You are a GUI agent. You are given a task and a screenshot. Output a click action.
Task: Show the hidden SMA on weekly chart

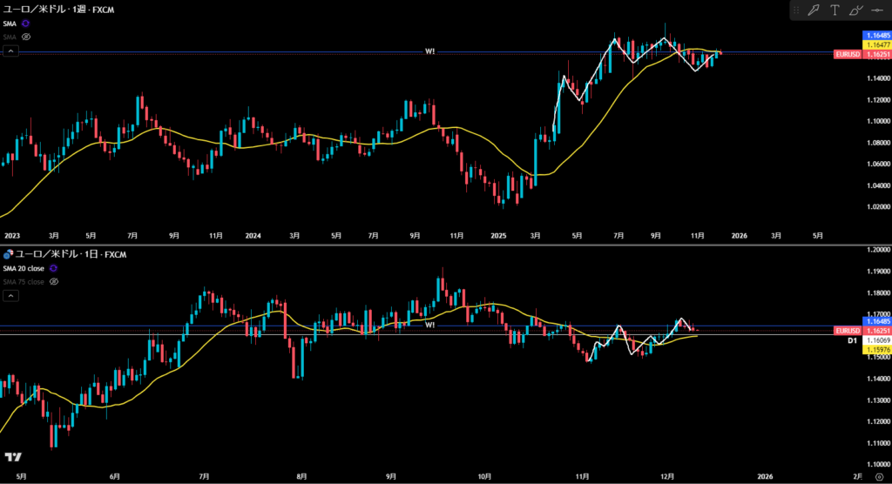tap(26, 37)
